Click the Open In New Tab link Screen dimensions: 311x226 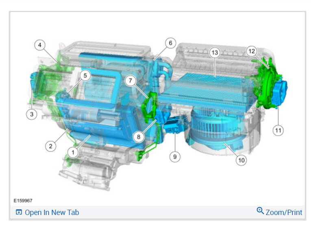[x=52, y=213]
